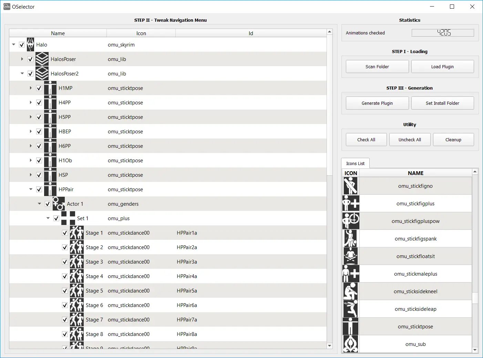The height and width of the screenshot is (358, 483).
Task: Click the Name column header
Action: tap(58, 33)
